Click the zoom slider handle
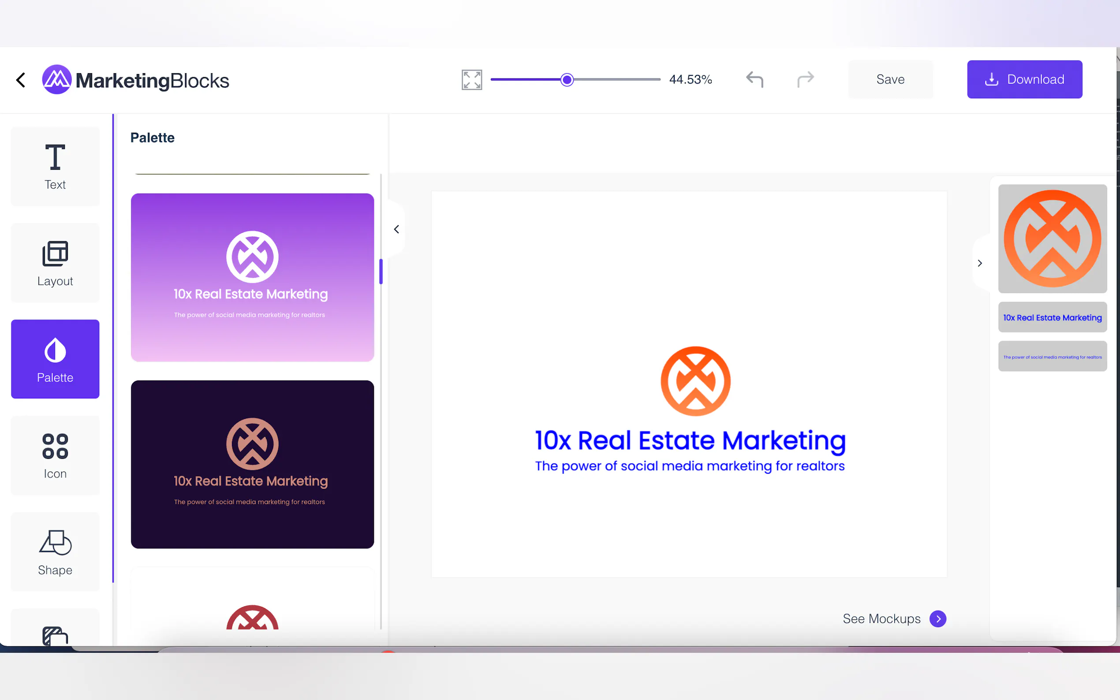The height and width of the screenshot is (700, 1120). pyautogui.click(x=567, y=80)
